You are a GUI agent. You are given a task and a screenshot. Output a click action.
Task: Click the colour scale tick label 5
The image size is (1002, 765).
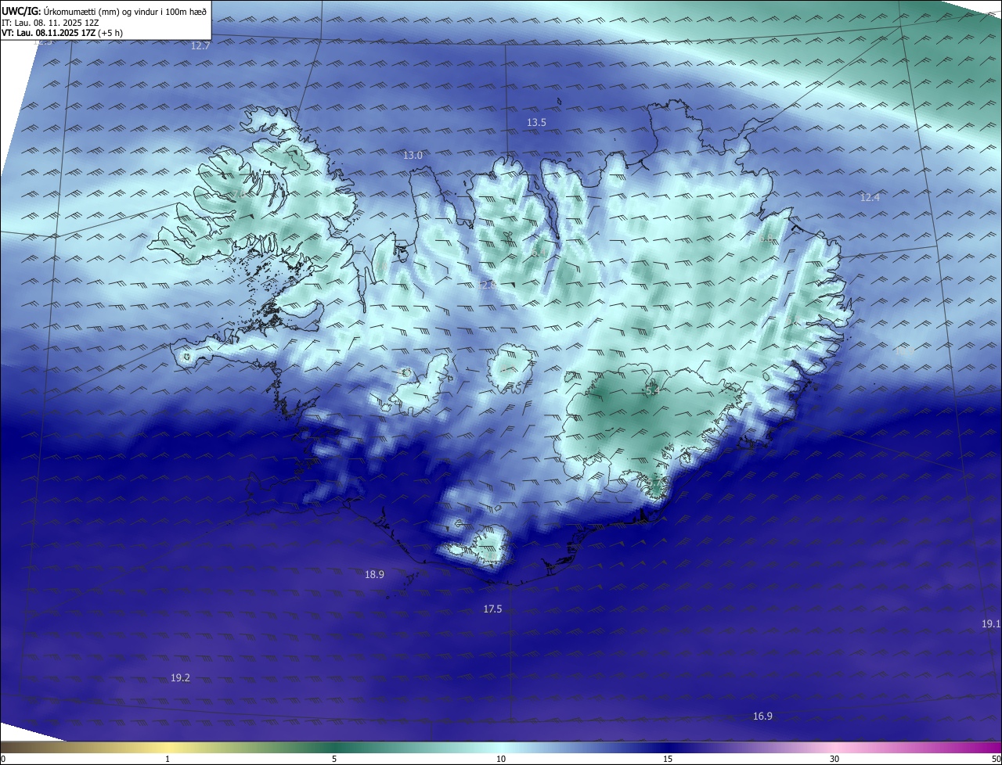pos(334,759)
